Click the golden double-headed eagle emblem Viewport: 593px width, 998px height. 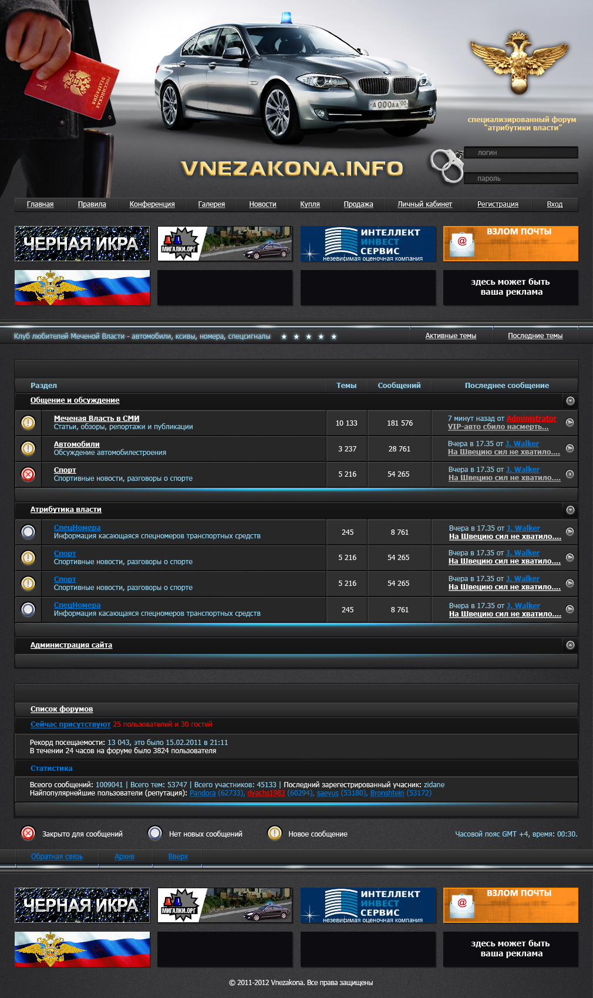(x=519, y=63)
